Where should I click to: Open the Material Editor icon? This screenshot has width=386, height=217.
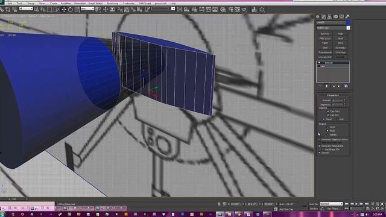[223, 10]
